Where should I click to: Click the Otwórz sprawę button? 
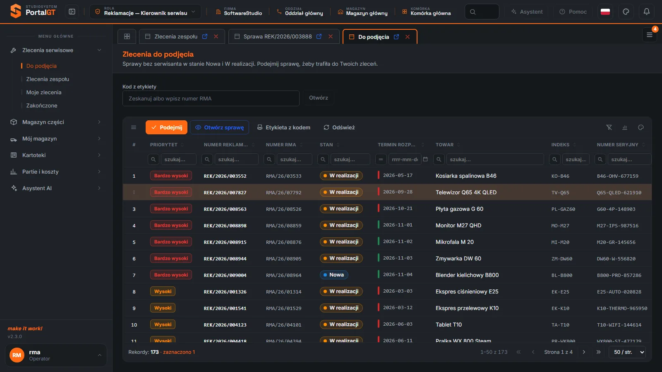tap(219, 127)
